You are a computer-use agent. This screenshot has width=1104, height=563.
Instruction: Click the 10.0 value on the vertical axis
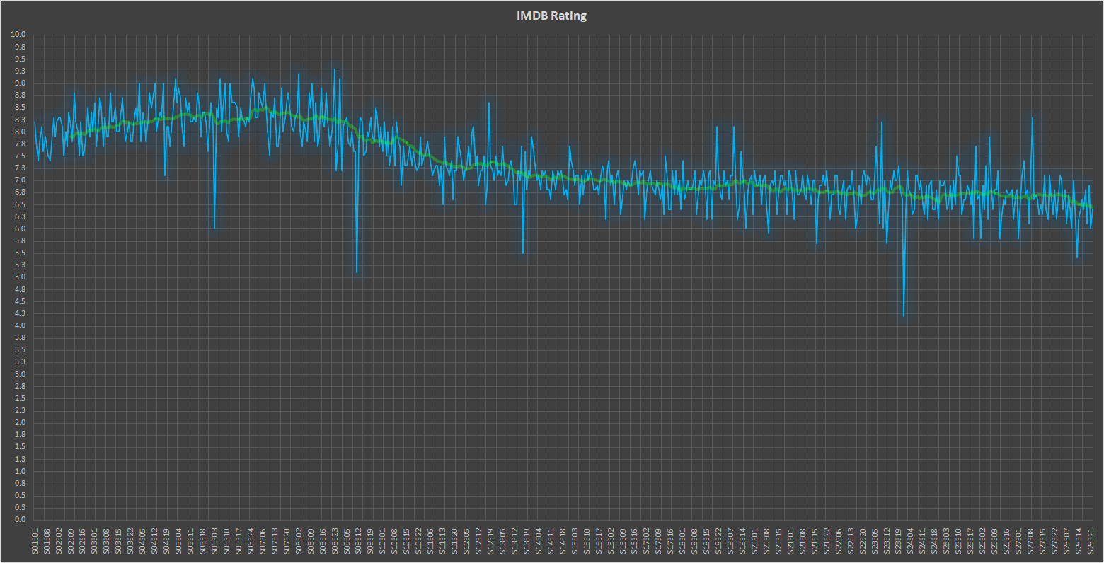18,35
